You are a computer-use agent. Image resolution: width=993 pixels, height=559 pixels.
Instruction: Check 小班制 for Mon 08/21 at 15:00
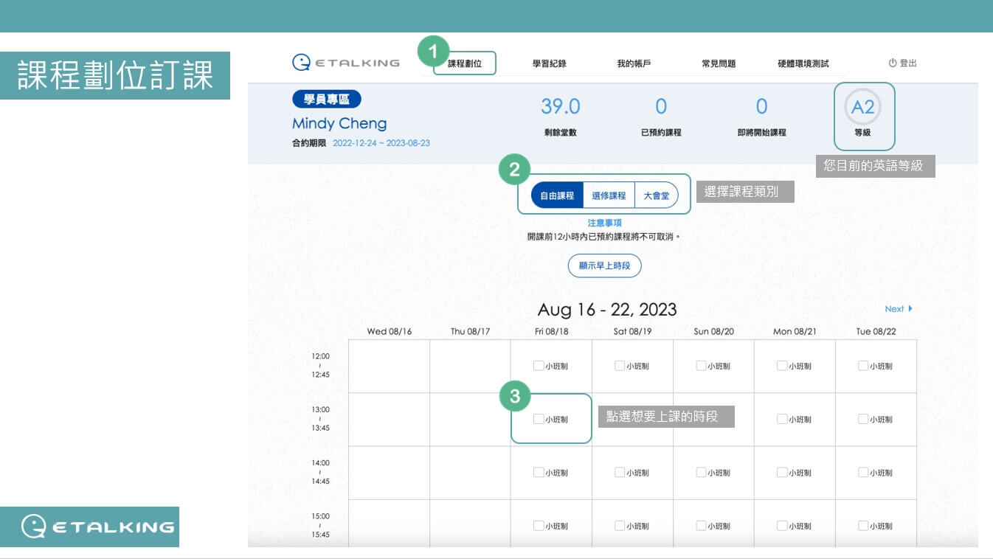782,526
